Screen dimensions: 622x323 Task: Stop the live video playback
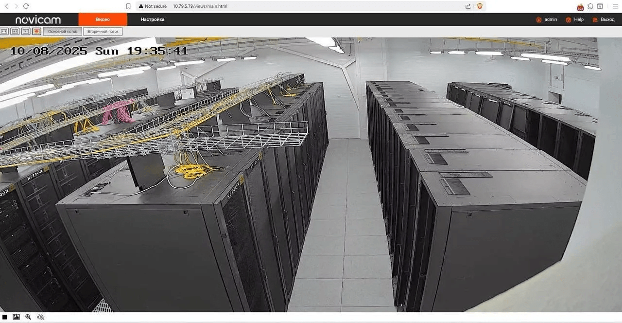5,317
